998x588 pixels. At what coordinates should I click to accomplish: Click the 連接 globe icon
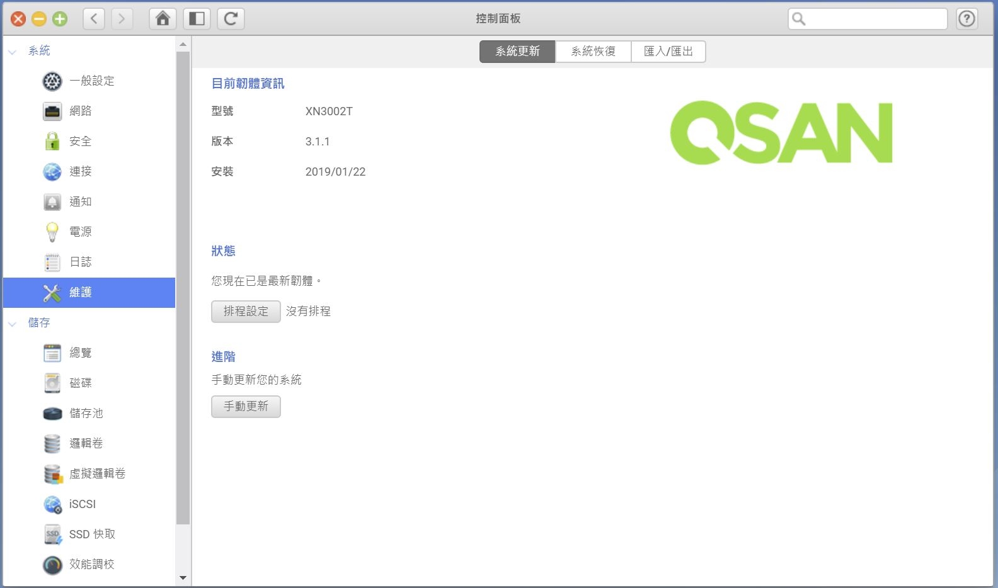(52, 171)
